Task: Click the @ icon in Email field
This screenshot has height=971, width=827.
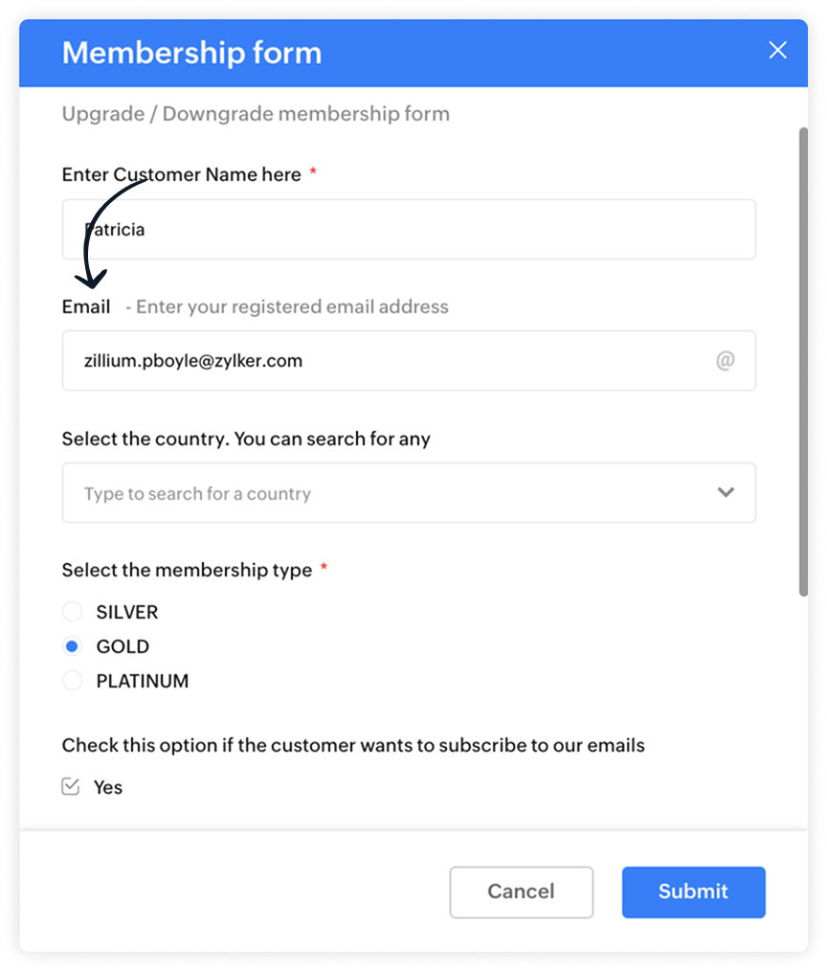Action: pyautogui.click(x=725, y=360)
